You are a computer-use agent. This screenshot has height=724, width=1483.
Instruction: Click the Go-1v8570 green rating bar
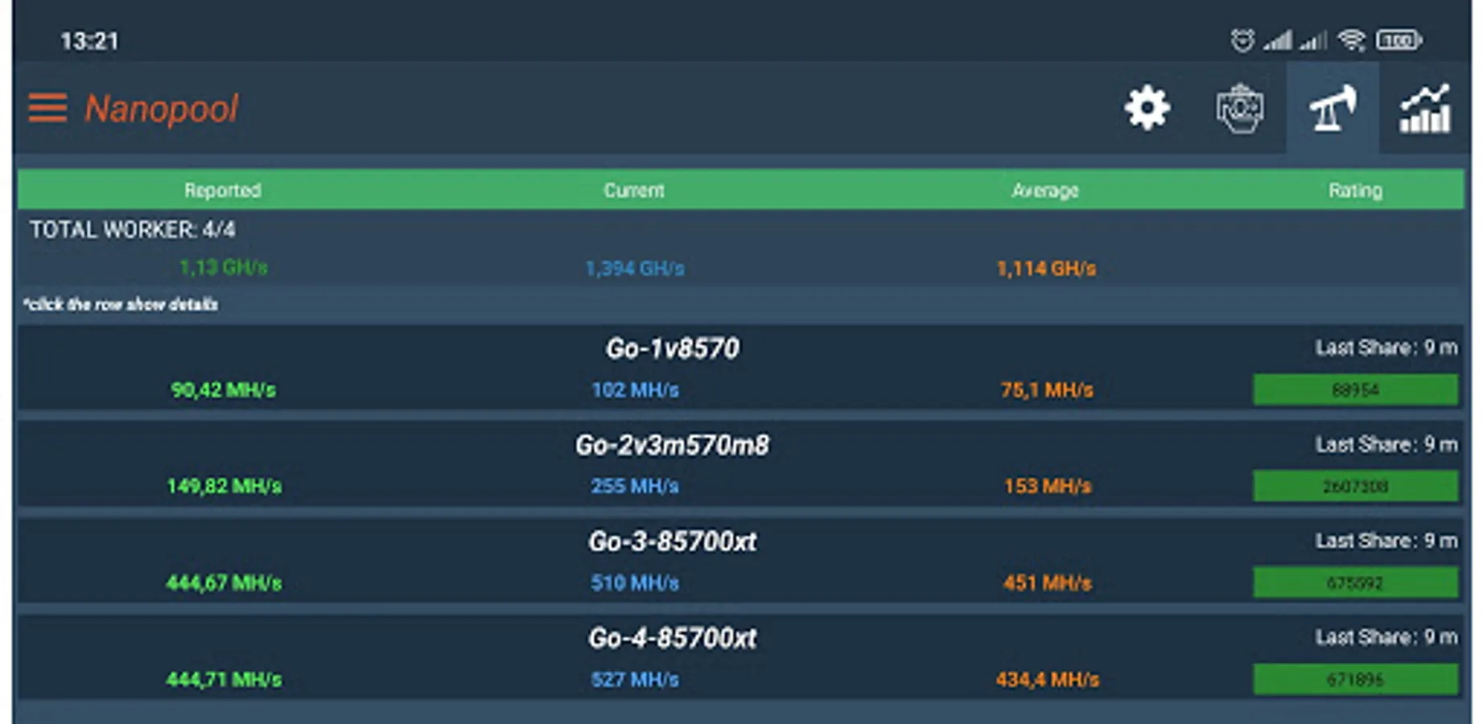pyautogui.click(x=1356, y=390)
